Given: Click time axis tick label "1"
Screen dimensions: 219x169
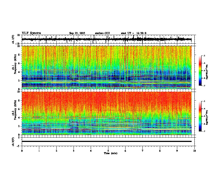Looking at the screenshot, I should (x=39, y=151).
